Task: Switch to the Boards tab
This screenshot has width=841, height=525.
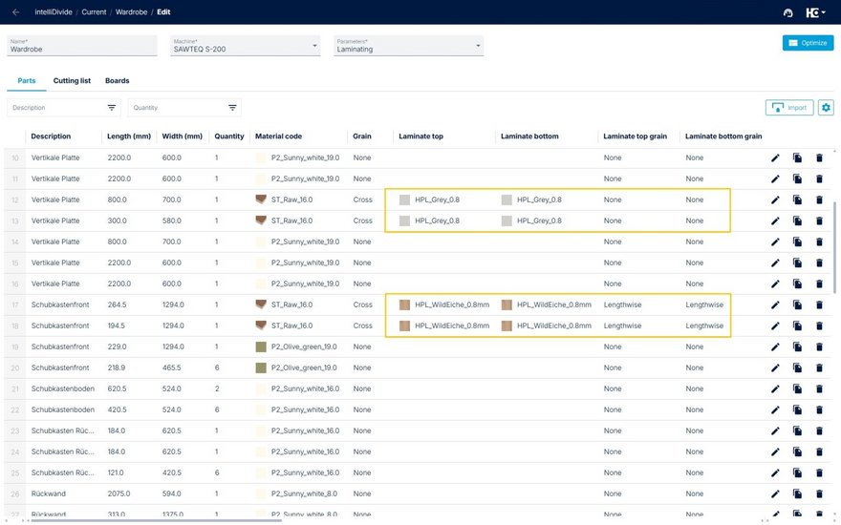Action: click(x=117, y=81)
